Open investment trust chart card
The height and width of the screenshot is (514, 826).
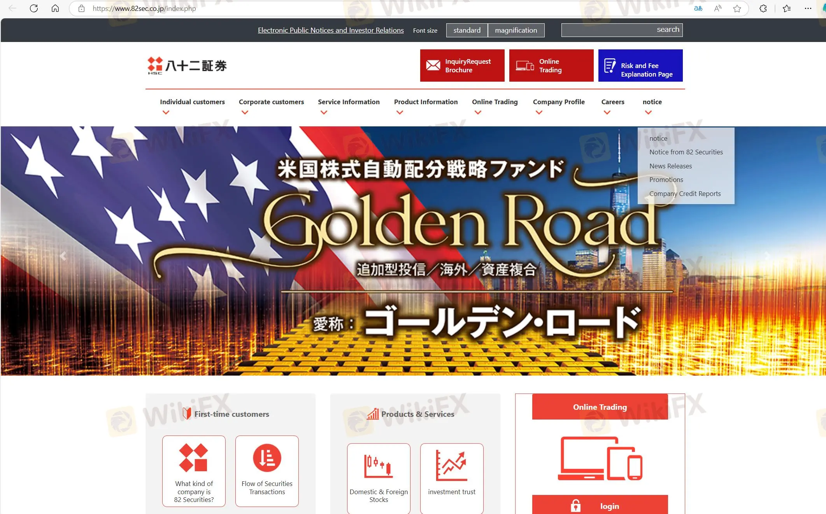point(452,479)
